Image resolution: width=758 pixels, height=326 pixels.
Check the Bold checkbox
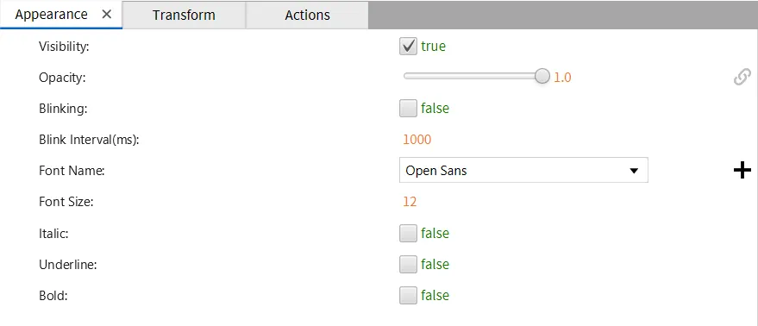[x=408, y=295]
